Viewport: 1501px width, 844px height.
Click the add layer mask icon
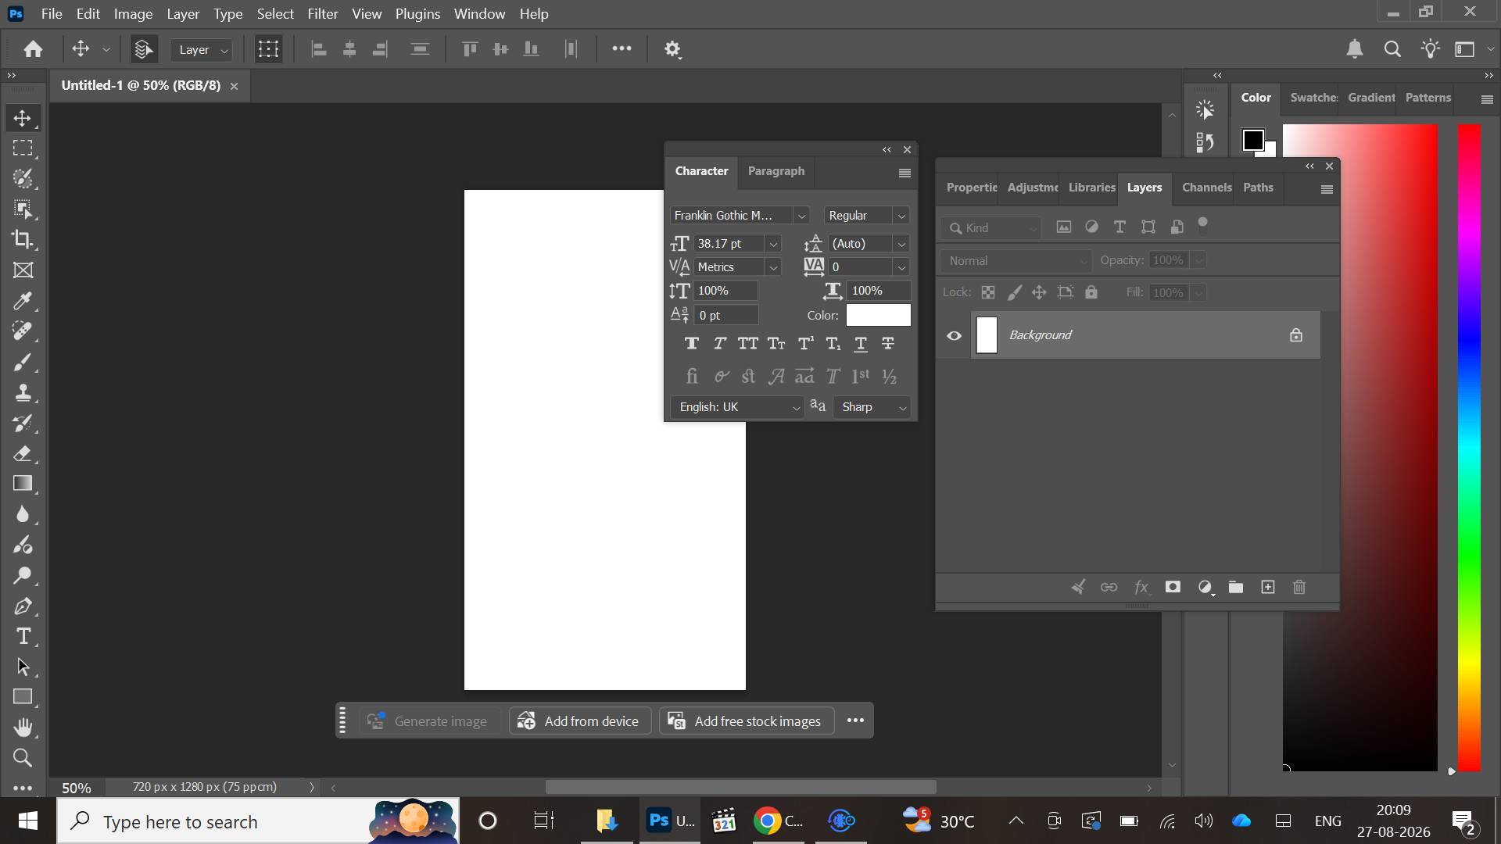1173,587
